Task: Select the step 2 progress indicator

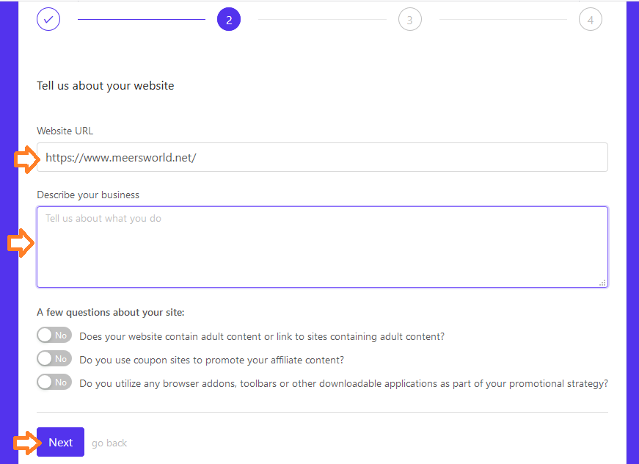Action: pyautogui.click(x=229, y=20)
